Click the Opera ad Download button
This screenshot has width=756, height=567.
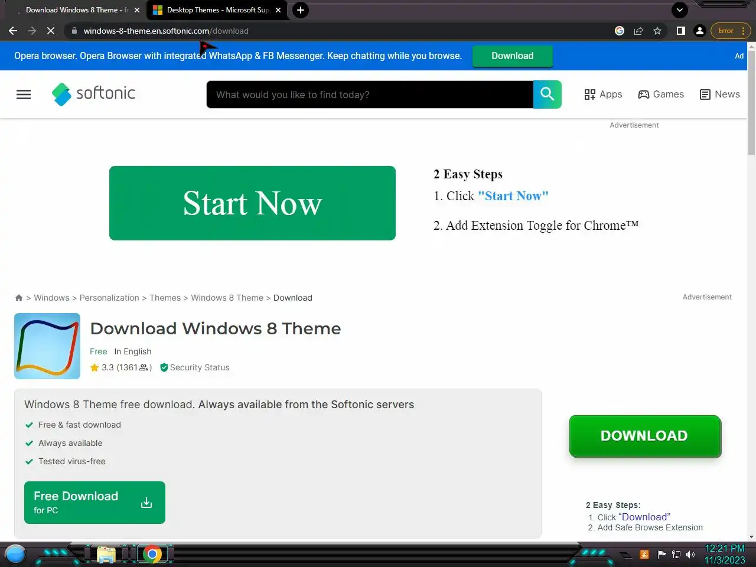coord(513,56)
